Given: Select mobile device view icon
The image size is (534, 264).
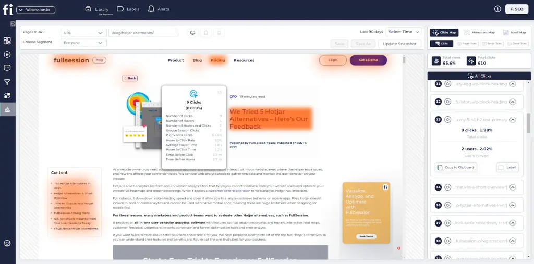Looking at the screenshot, I should point(219,33).
